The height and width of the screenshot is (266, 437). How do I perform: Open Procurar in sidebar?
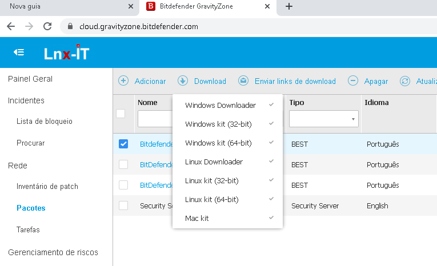31,143
